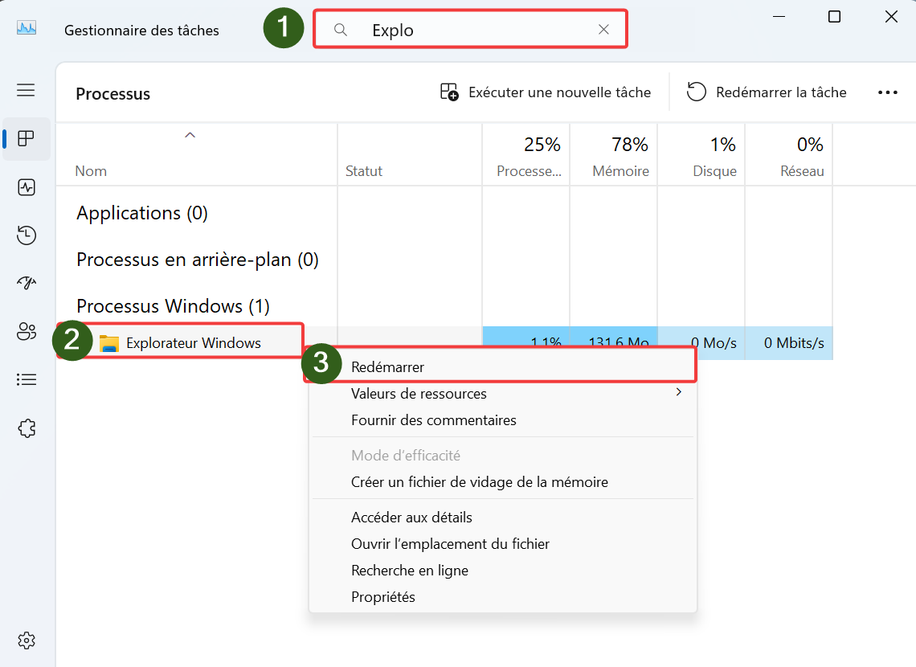Select the Processus sidebar icon

coord(26,138)
